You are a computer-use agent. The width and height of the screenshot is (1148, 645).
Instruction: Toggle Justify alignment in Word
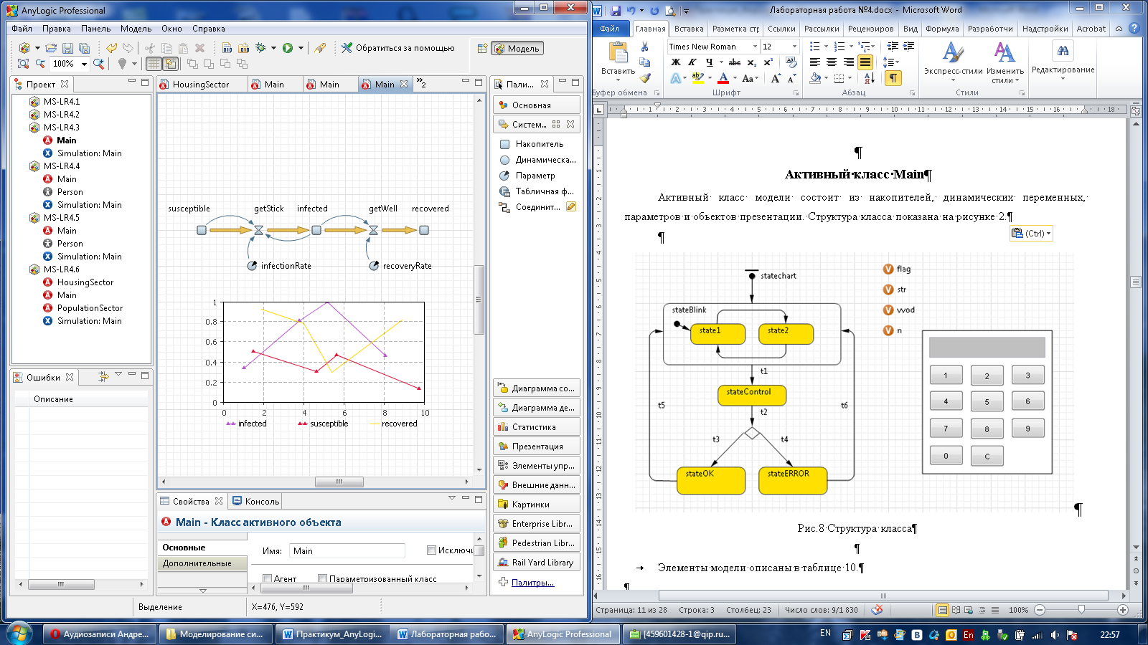coord(865,62)
